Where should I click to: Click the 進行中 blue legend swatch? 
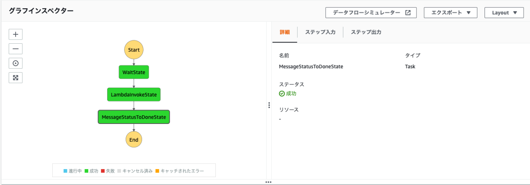tap(65, 171)
